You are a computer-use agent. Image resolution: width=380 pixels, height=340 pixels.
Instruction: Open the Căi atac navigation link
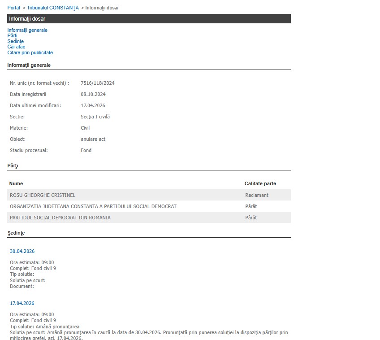click(x=16, y=47)
